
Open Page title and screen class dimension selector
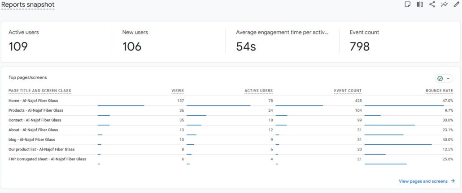(39, 91)
